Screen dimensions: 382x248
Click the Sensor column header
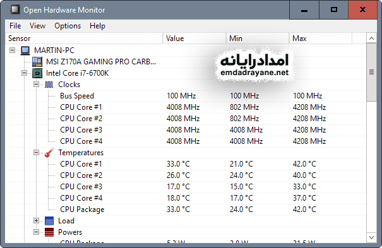(84, 38)
